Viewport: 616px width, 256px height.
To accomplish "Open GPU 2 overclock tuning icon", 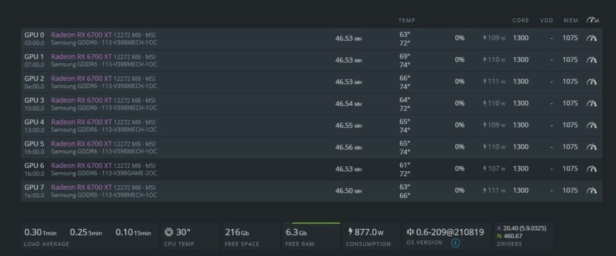I will click(x=591, y=82).
